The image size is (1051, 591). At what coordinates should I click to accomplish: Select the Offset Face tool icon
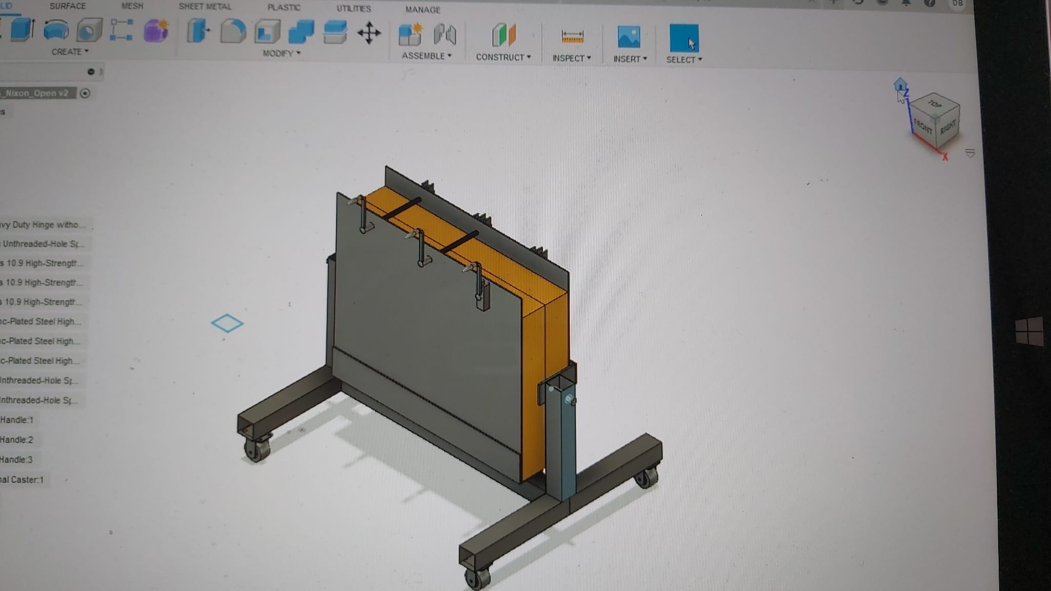(335, 32)
